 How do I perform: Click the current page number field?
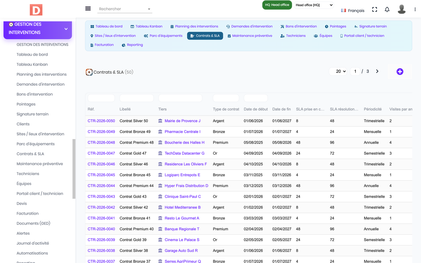point(355,71)
